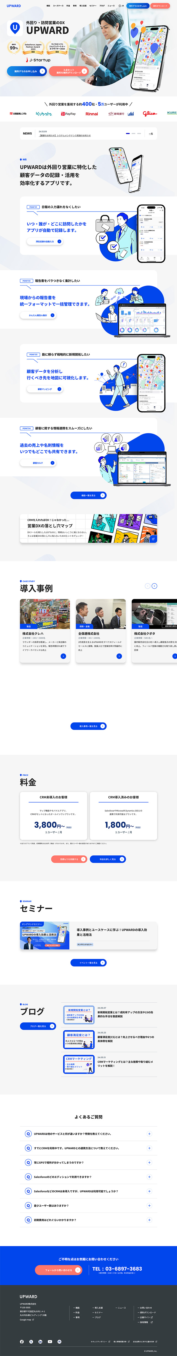
Task: Click header 資料ダウンロード orange button
Action: click(x=160, y=6)
